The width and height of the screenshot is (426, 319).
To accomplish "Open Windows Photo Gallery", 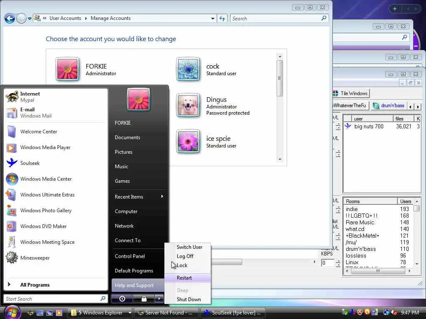I will [56, 210].
